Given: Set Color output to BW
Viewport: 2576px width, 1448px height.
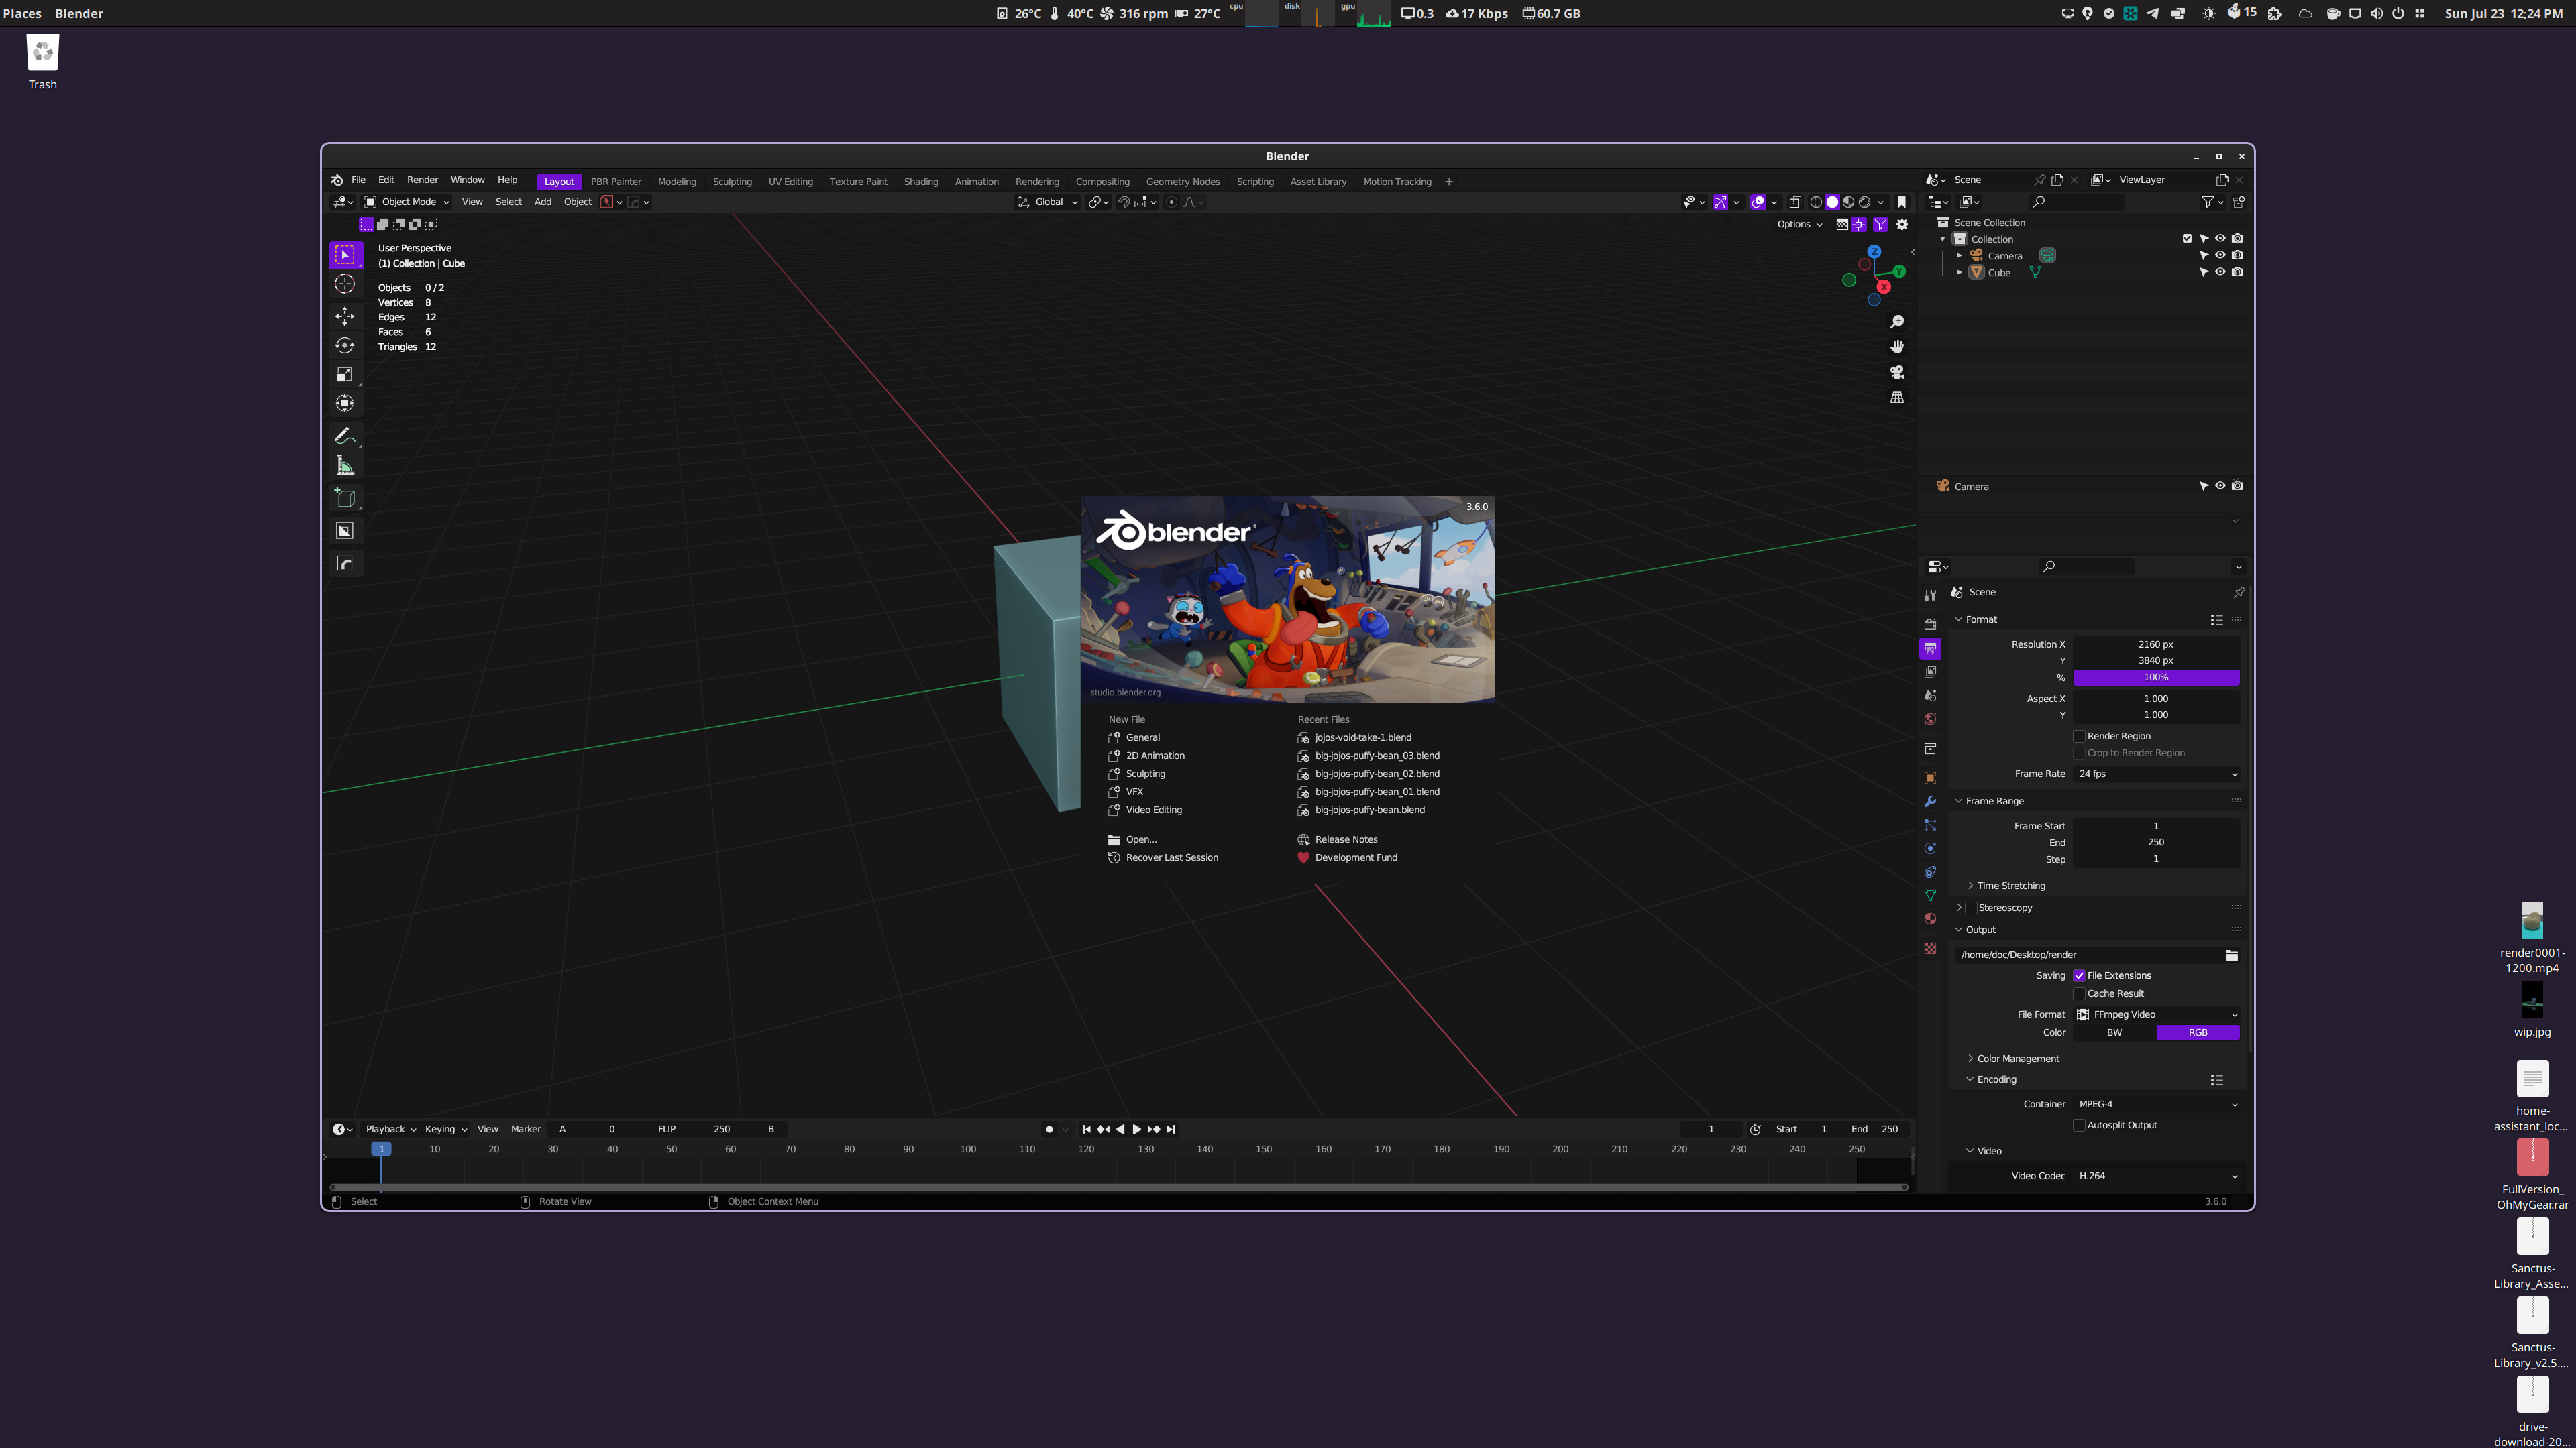Looking at the screenshot, I should point(2114,1032).
